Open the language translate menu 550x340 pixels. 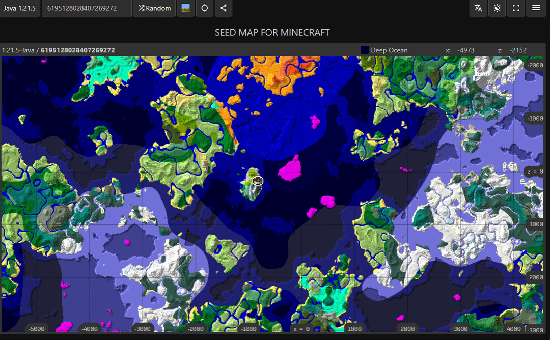click(478, 8)
